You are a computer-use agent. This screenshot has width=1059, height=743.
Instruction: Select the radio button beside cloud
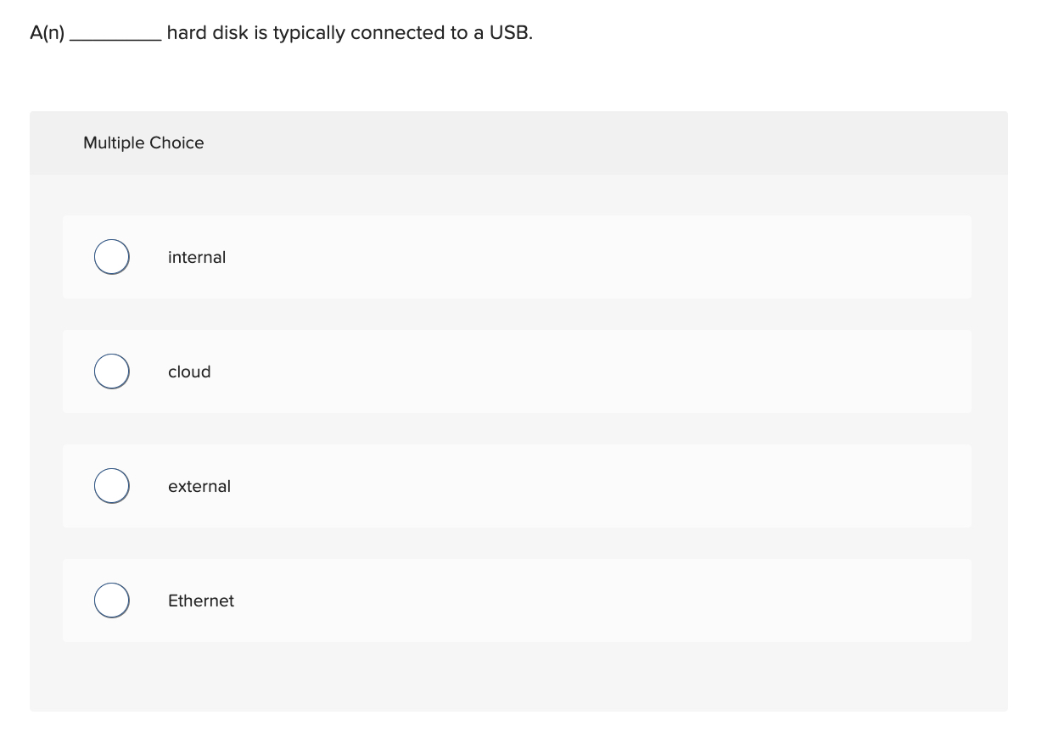click(111, 371)
